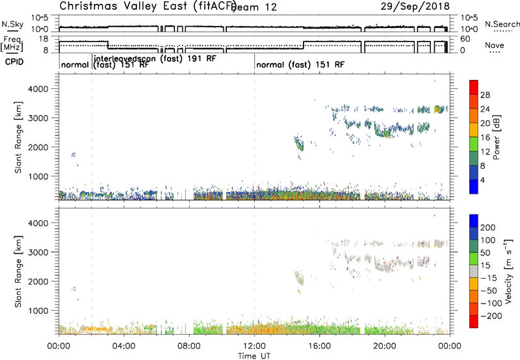Click the '28' tick on power colorbar
Image resolution: width=520 pixels, height=360 pixels.
pyautogui.click(x=485, y=95)
